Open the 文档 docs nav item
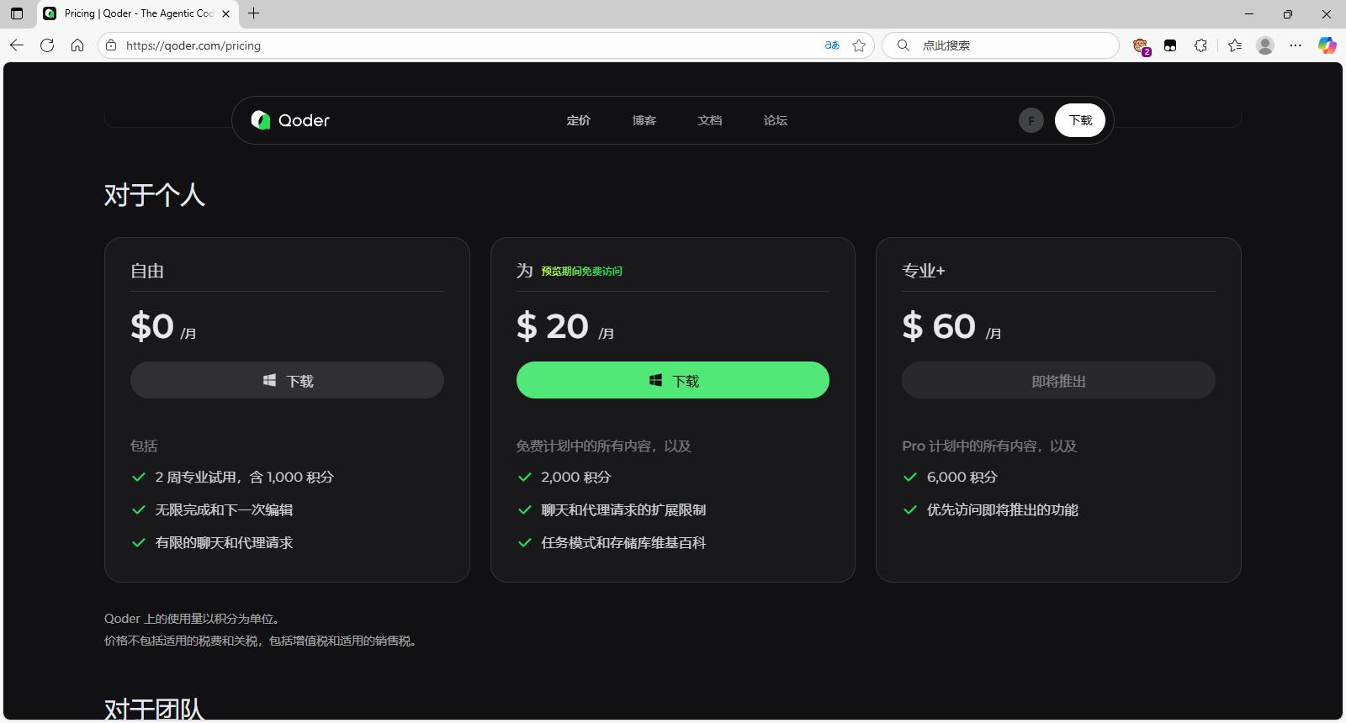 coord(710,120)
